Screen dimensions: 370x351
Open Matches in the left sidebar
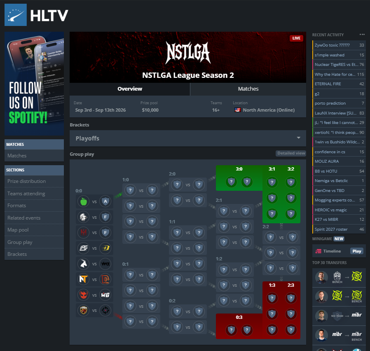coord(34,156)
